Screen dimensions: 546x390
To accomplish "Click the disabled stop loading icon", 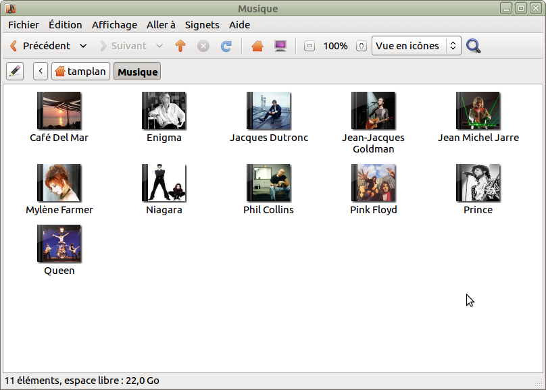I will tap(203, 46).
